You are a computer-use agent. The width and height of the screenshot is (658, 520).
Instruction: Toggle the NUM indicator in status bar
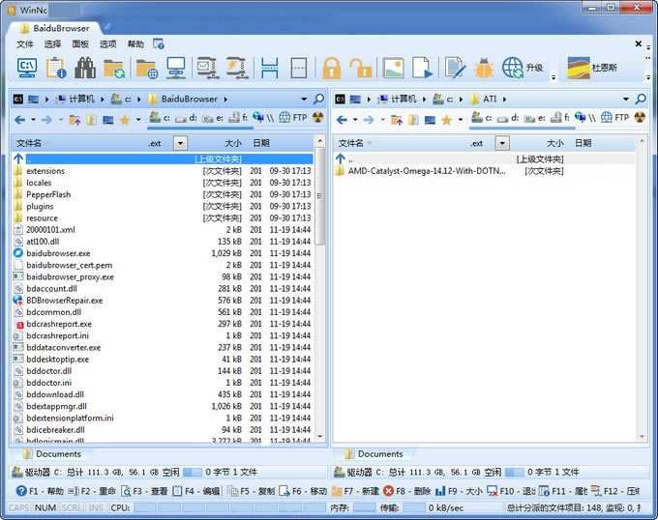[45, 507]
